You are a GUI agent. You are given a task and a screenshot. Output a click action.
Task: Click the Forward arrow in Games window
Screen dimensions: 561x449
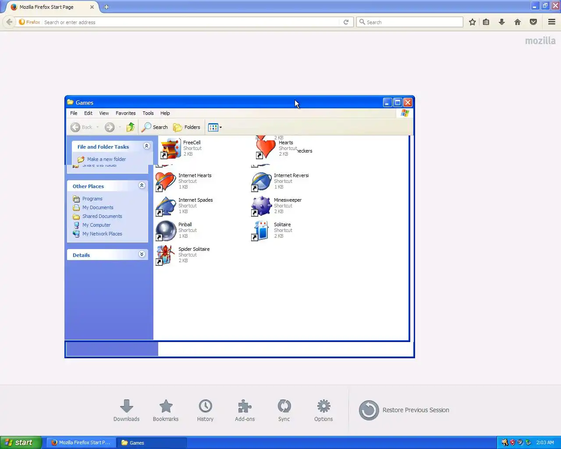(110, 127)
